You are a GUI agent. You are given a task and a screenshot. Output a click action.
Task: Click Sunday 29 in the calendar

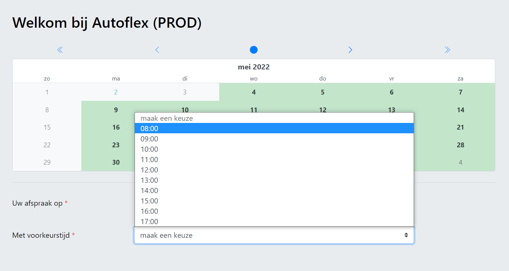[x=47, y=162]
